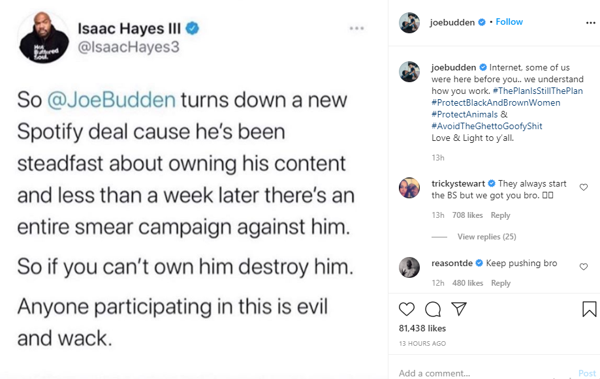Open joebudden's profile picture in header

[x=409, y=23]
